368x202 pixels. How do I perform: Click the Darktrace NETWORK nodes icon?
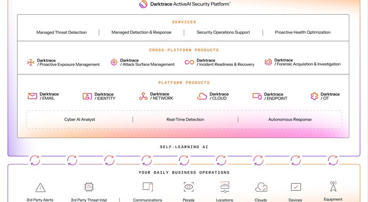point(143,96)
